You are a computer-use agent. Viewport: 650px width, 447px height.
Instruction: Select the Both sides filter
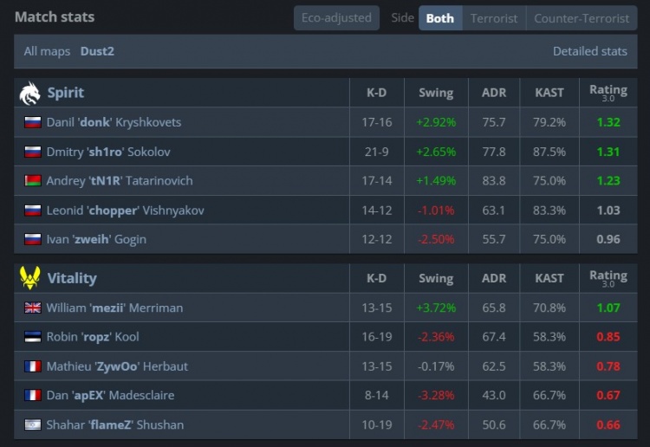439,17
